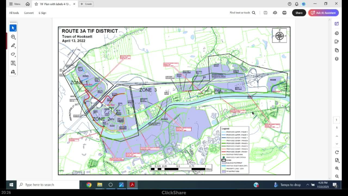The height and width of the screenshot is (196, 348).
Task: Open the page thumbnails panel
Action: (x=337, y=50)
